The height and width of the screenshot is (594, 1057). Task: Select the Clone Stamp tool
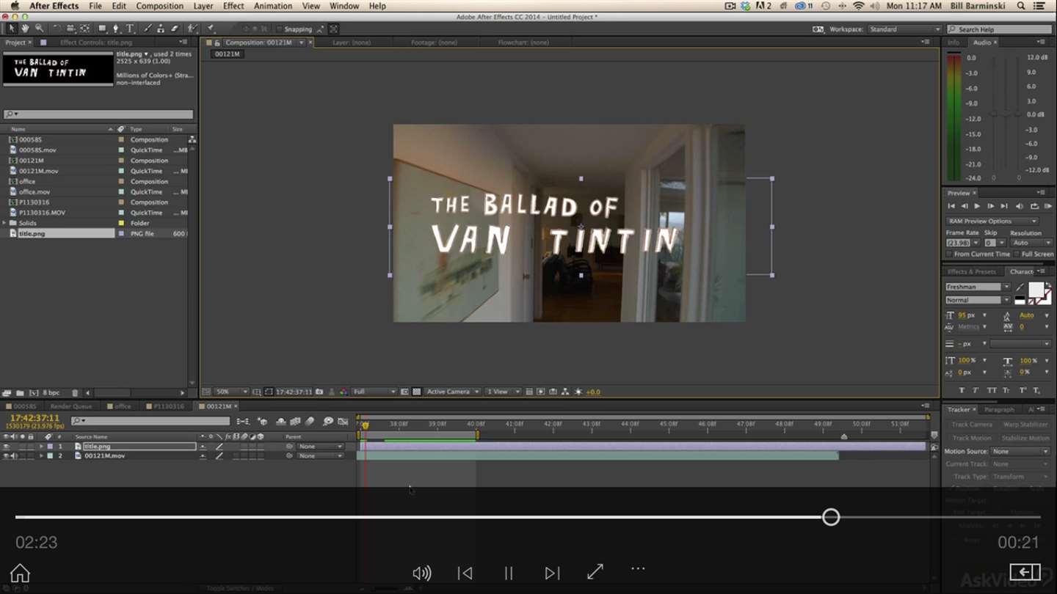click(160, 29)
